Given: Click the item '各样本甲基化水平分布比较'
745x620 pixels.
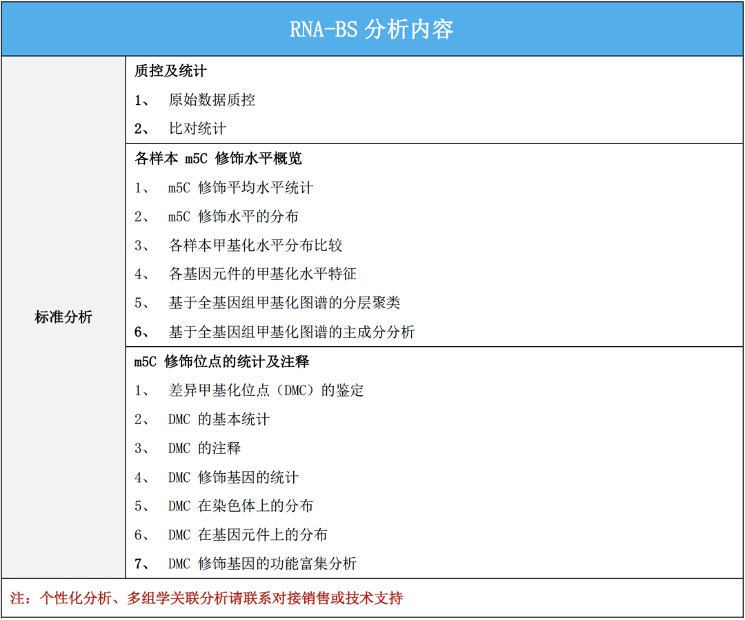Looking at the screenshot, I should click(x=255, y=245).
